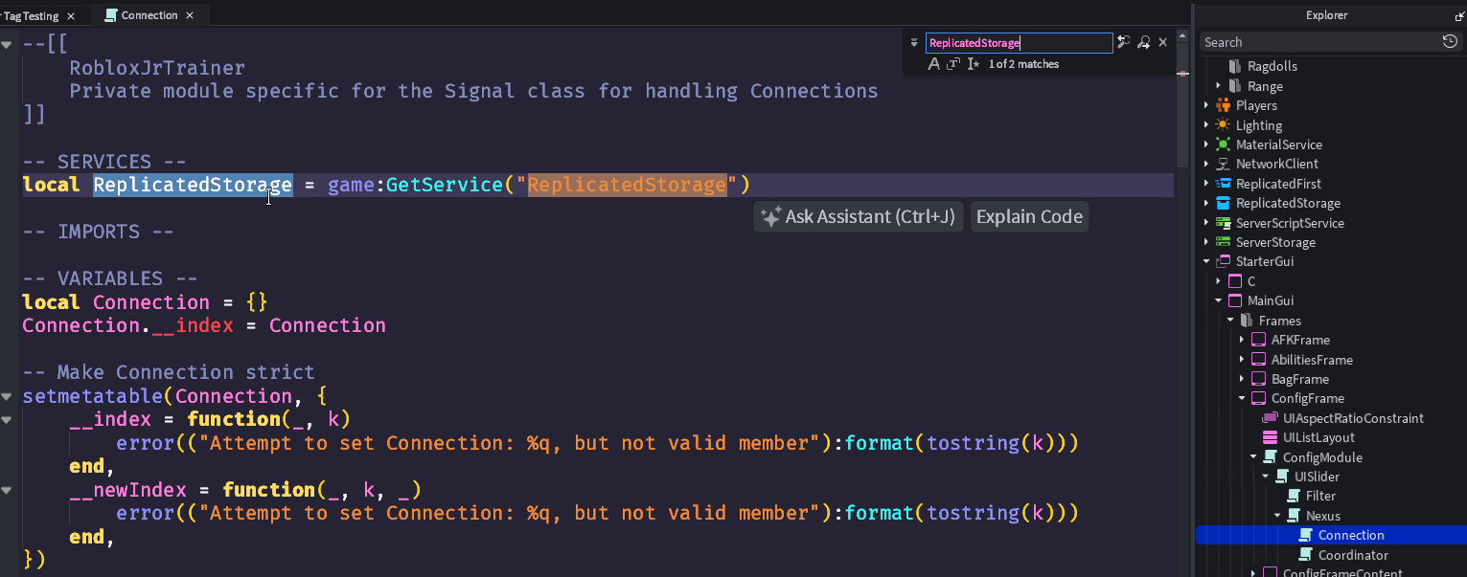Expand the Range item in Explorer
The image size is (1467, 577).
pyautogui.click(x=1218, y=86)
